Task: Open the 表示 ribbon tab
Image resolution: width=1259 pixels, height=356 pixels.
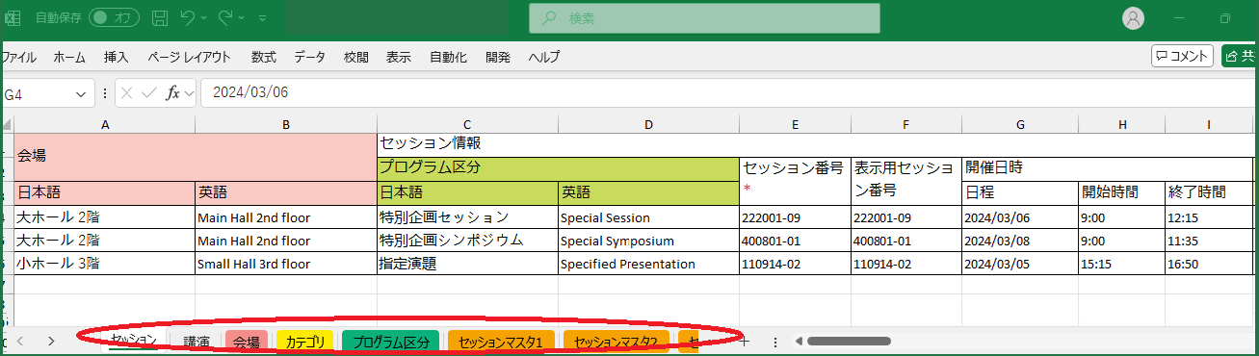Action: pos(399,57)
